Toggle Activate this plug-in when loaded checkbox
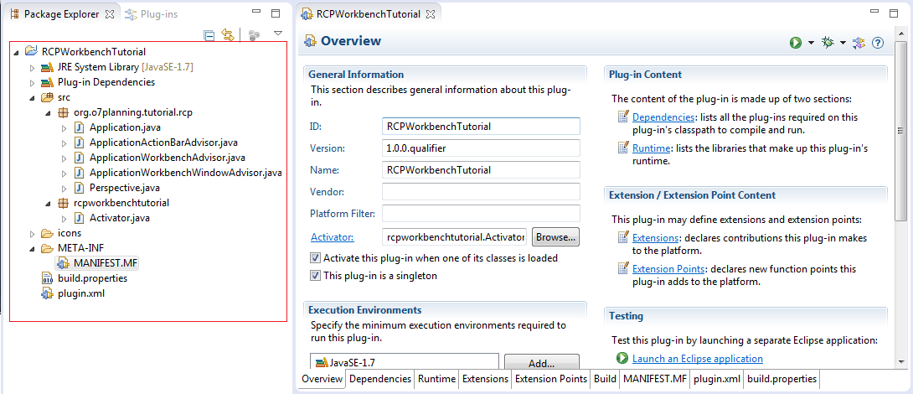Viewport: 913px width, 394px height. click(x=315, y=258)
